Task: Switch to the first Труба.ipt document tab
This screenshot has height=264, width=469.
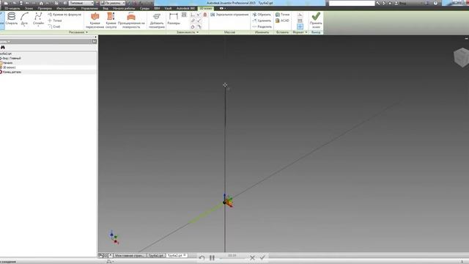Action: (x=156, y=256)
